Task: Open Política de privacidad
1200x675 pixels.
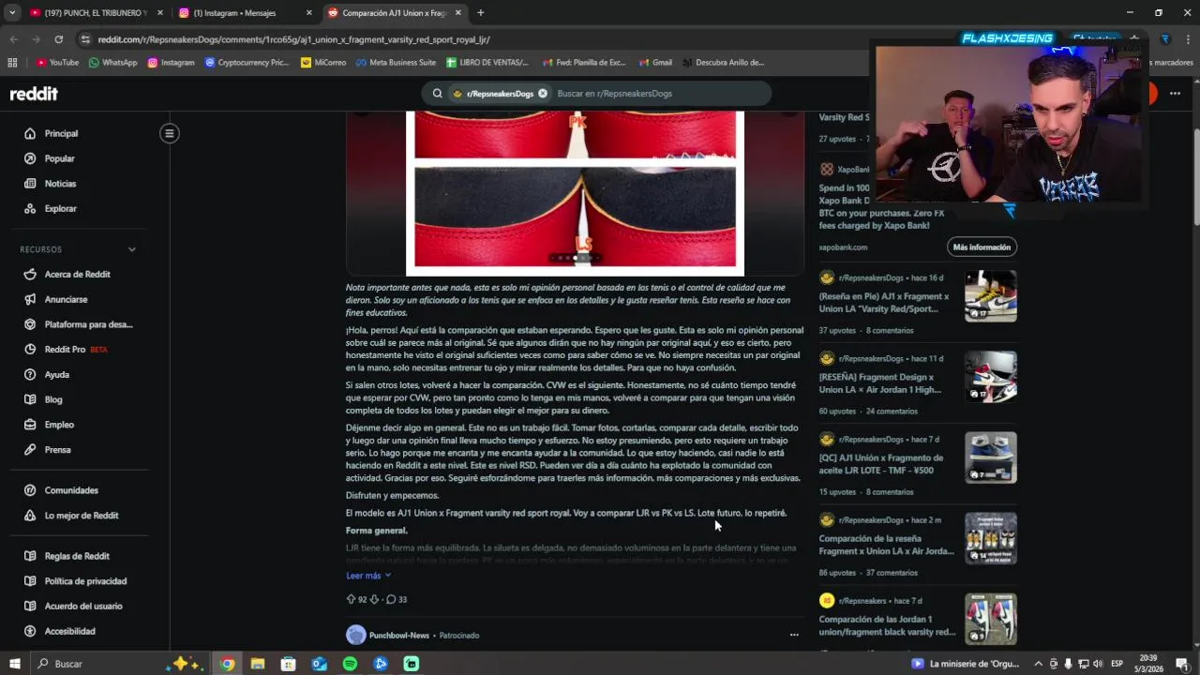Action: (85, 581)
